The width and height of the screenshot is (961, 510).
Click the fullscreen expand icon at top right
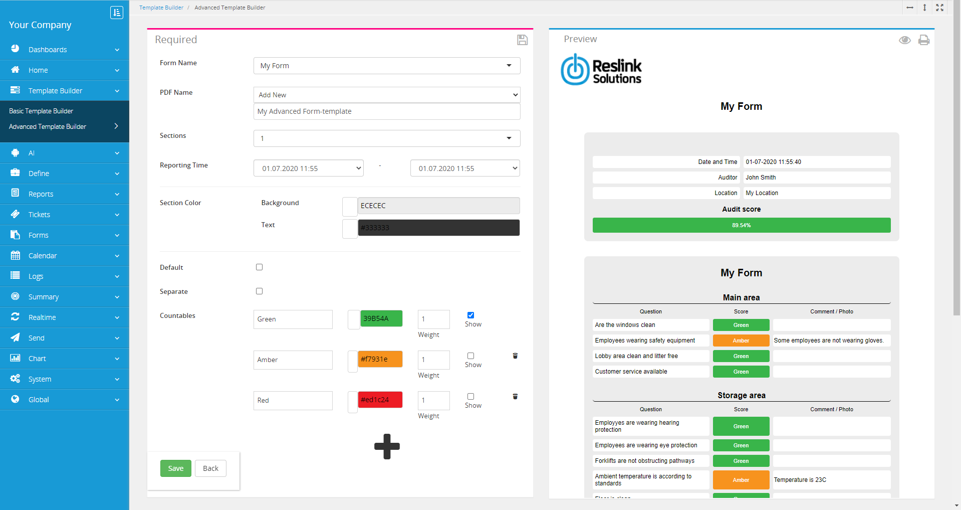point(939,8)
